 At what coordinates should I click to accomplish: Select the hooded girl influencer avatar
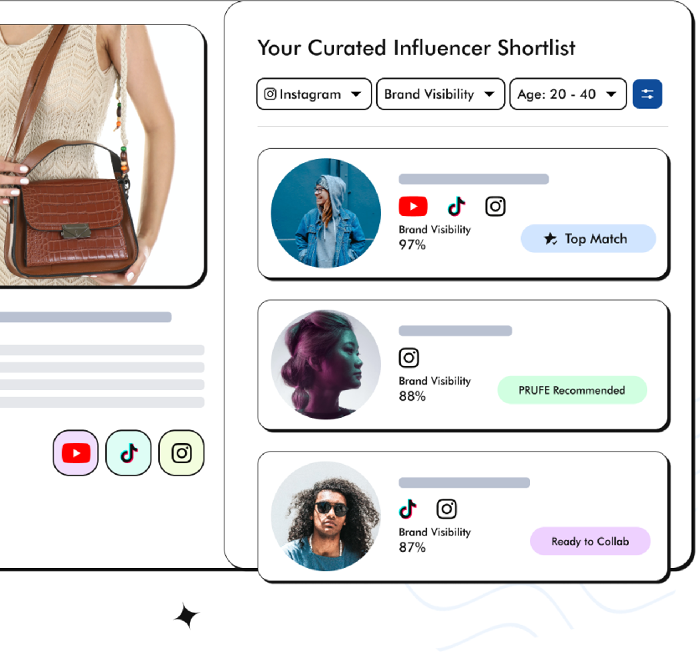tap(326, 213)
